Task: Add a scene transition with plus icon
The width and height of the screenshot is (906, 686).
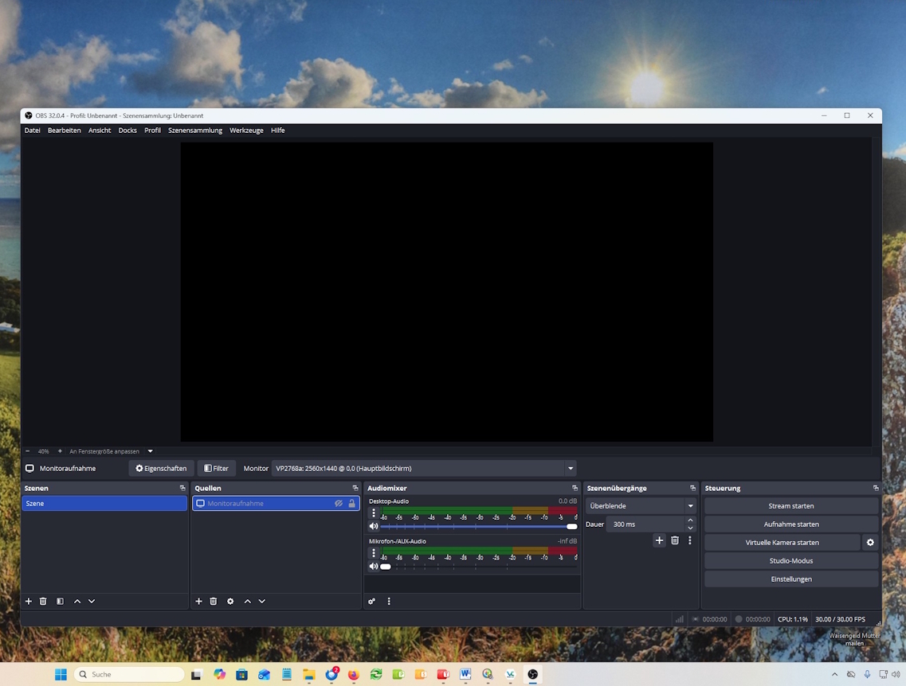Action: pos(659,540)
